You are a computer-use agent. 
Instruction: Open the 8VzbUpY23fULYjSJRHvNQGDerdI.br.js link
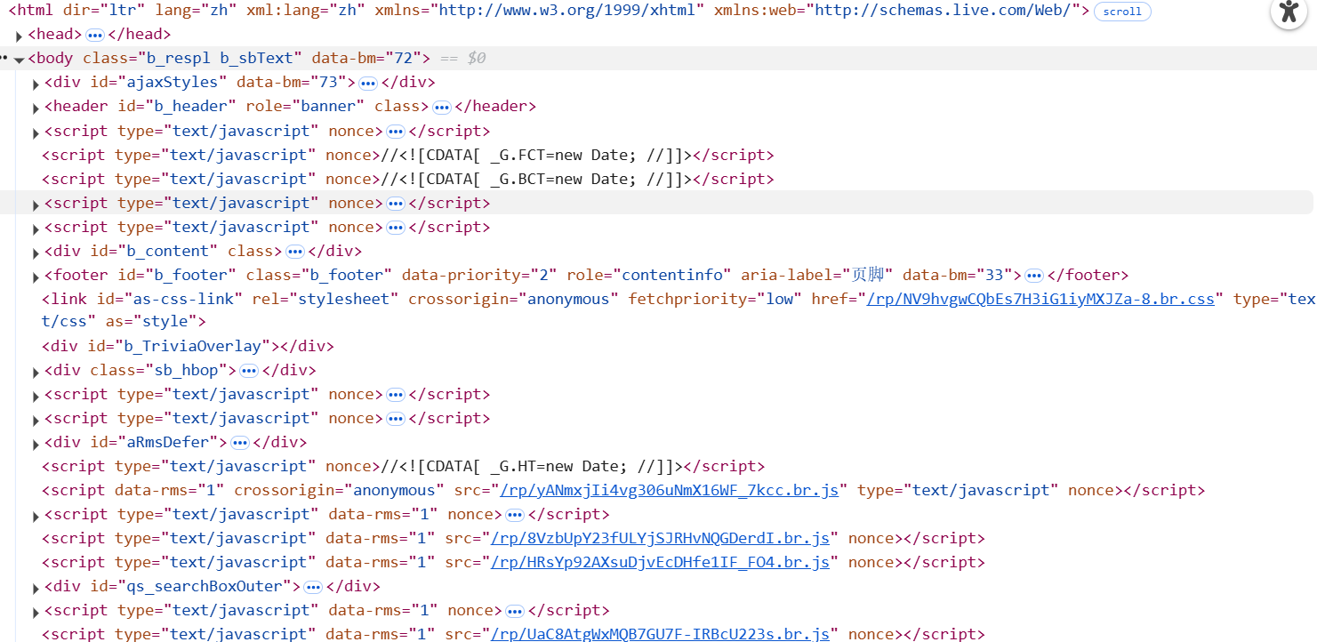661,538
